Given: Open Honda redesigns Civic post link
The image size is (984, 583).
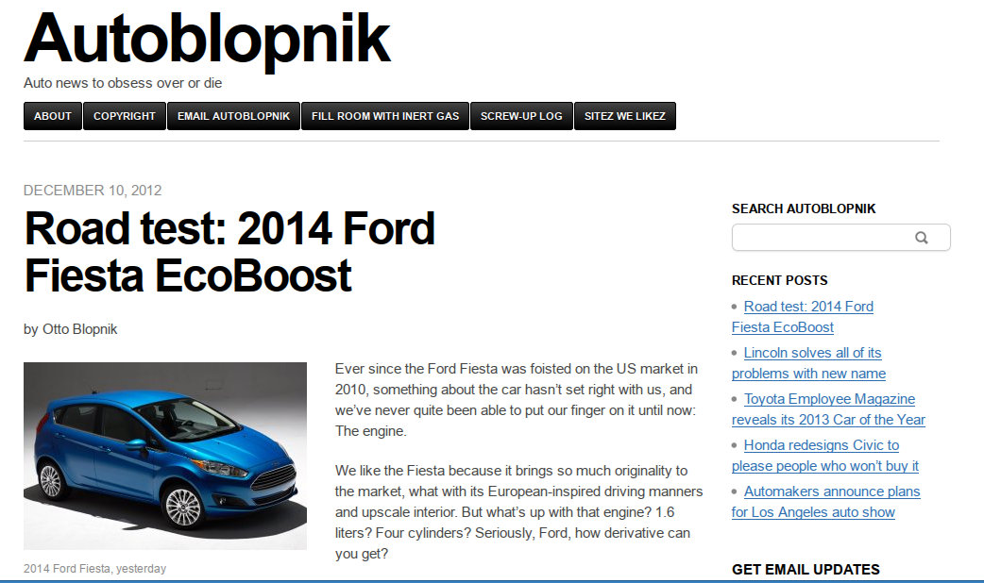Looking at the screenshot, I should tap(824, 456).
